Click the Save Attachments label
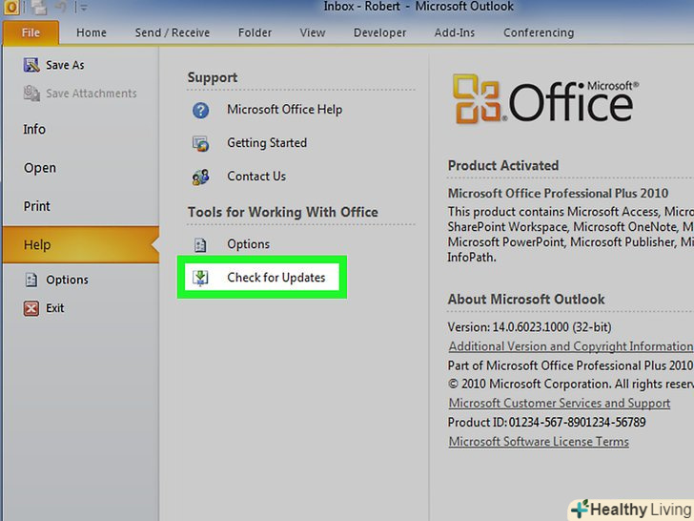 pyautogui.click(x=92, y=94)
